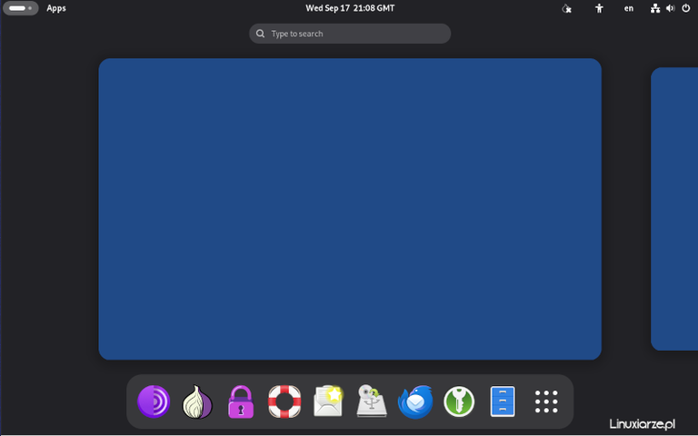This screenshot has height=436, width=698.
Task: Open the Files cabinet icon
Action: [503, 401]
